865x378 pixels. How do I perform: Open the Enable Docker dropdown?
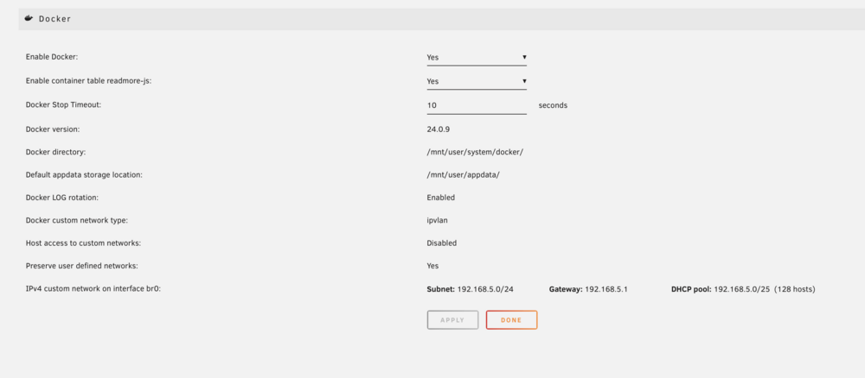(477, 57)
